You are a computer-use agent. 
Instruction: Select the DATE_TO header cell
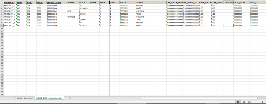click(x=258, y=3)
